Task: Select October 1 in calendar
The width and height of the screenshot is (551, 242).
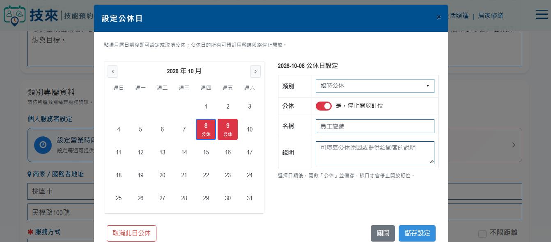Action: point(206,106)
